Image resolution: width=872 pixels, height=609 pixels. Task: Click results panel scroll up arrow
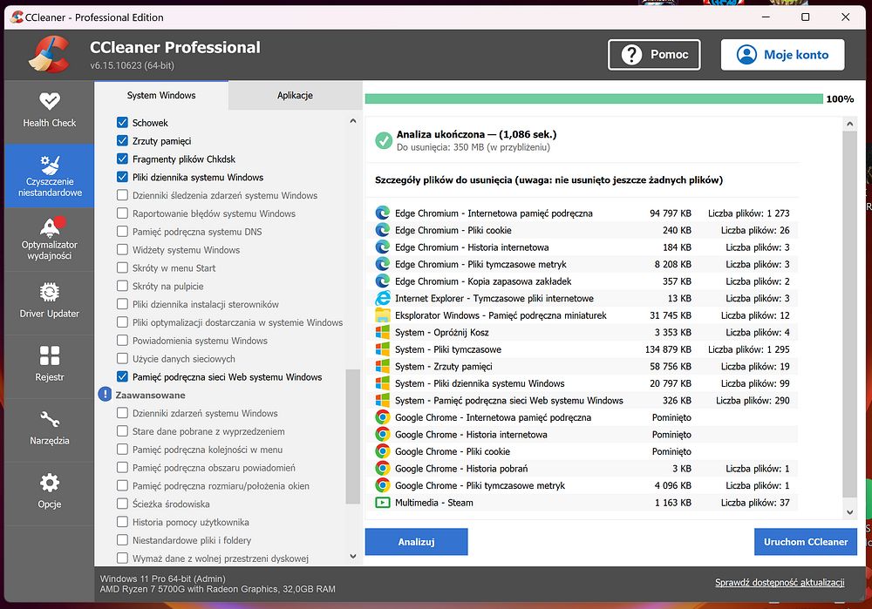[849, 124]
